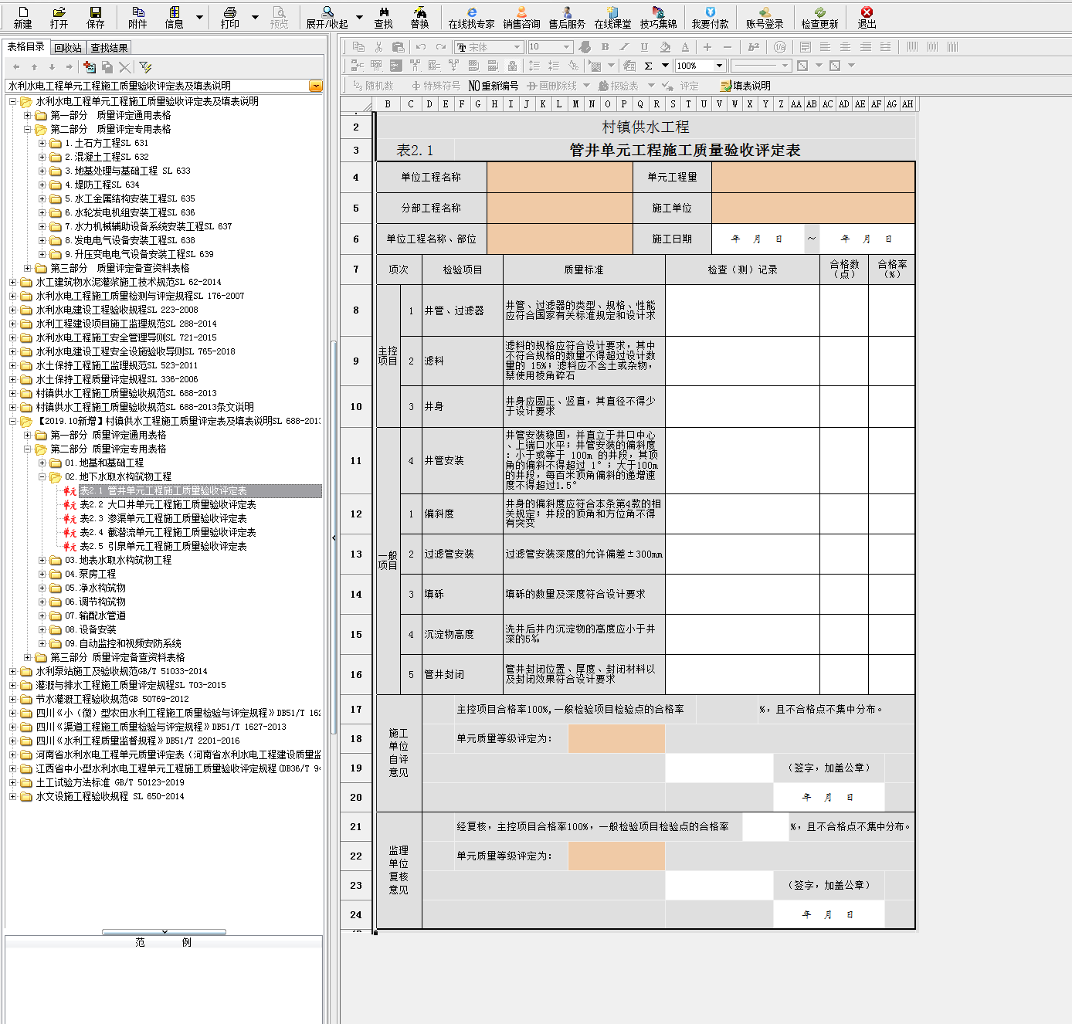Open 销售咨询 sales consultation
Screen dimensions: 1072x1024
[521, 17]
